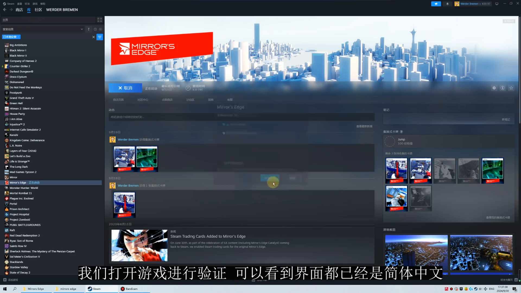
Task: Click 添加游戏 at the bottom left
Action: point(11,280)
